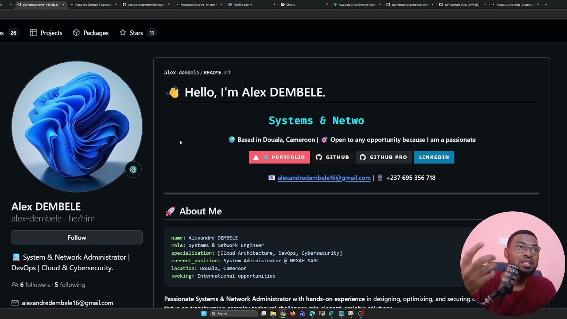Viewport: 567px width, 319px height.
Task: Open Task View from taskbar
Action: (x=264, y=314)
